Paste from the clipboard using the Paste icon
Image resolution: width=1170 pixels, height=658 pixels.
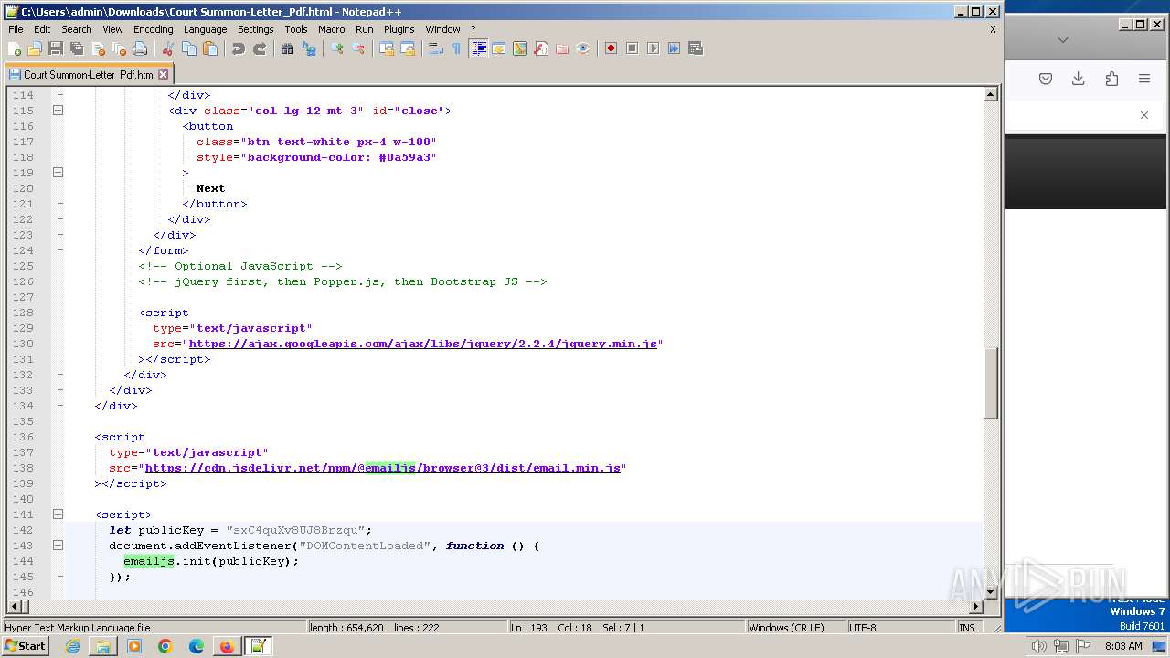210,48
